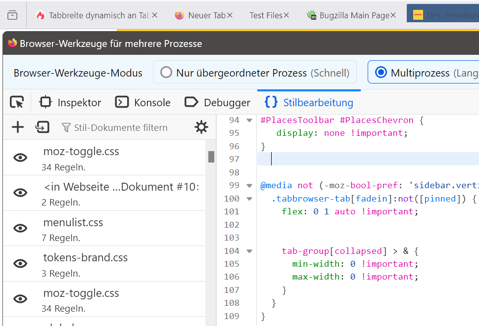Select Nur übergeordneter Prozess radio option

point(167,73)
